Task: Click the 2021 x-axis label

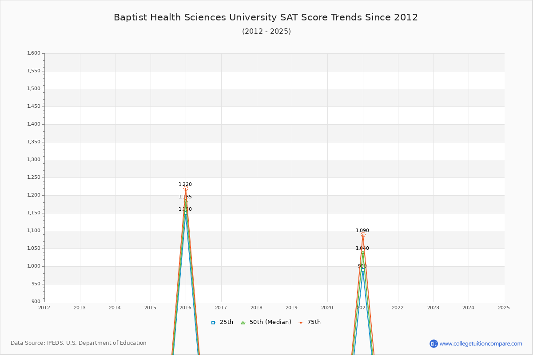Action: (363, 308)
